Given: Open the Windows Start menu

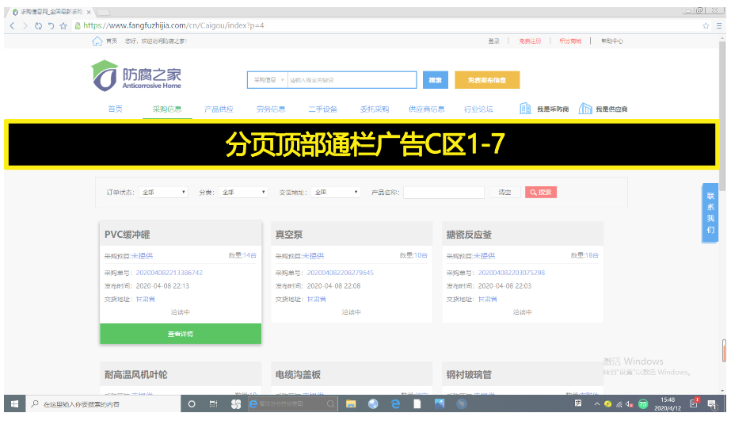Looking at the screenshot, I should (x=14, y=403).
